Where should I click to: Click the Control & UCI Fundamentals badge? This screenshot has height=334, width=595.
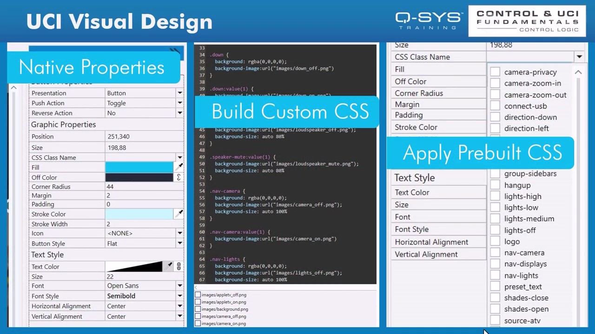[527, 21]
